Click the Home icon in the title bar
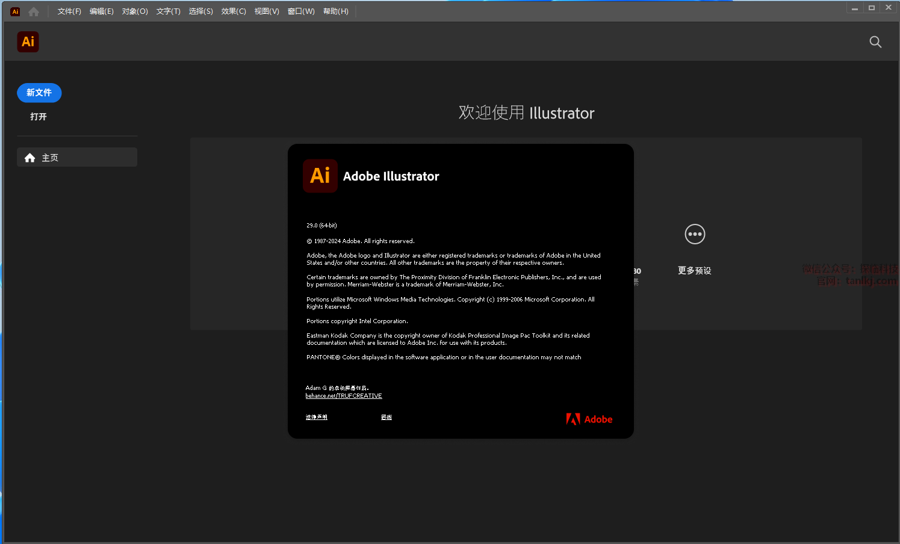 pyautogui.click(x=34, y=11)
